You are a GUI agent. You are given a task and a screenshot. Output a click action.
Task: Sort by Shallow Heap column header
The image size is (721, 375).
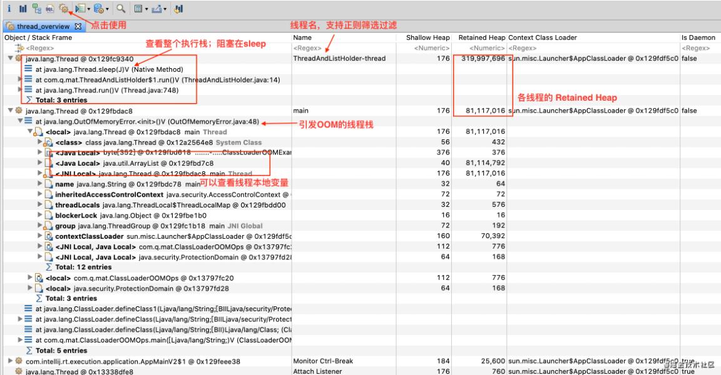tap(427, 37)
